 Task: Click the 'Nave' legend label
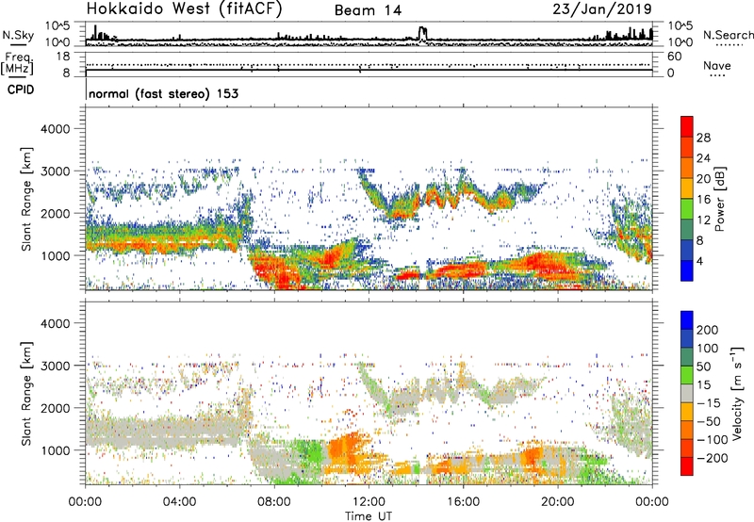click(x=717, y=66)
